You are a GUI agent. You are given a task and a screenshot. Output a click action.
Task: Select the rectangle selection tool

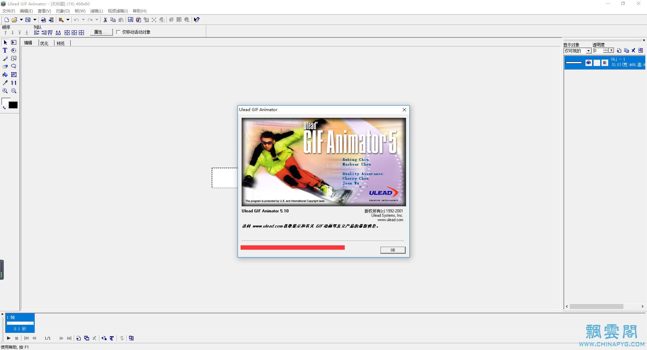14,42
